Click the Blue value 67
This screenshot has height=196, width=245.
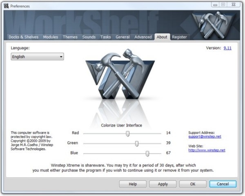168,153
